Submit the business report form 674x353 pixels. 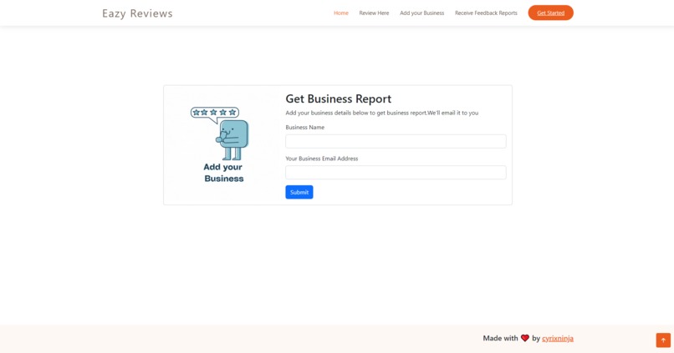click(x=299, y=192)
